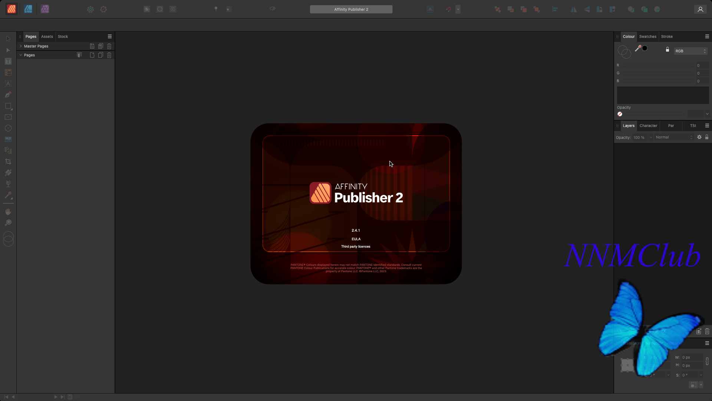The width and height of the screenshot is (712, 401).
Task: Select the Crop tool
Action: point(8,162)
